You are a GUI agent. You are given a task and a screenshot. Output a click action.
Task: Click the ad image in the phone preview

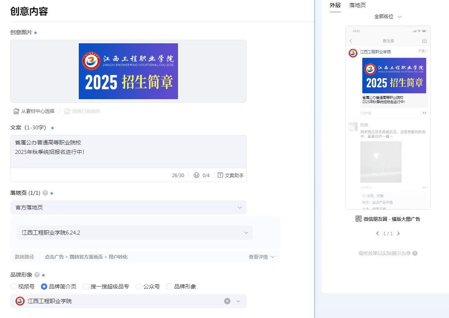[394, 76]
